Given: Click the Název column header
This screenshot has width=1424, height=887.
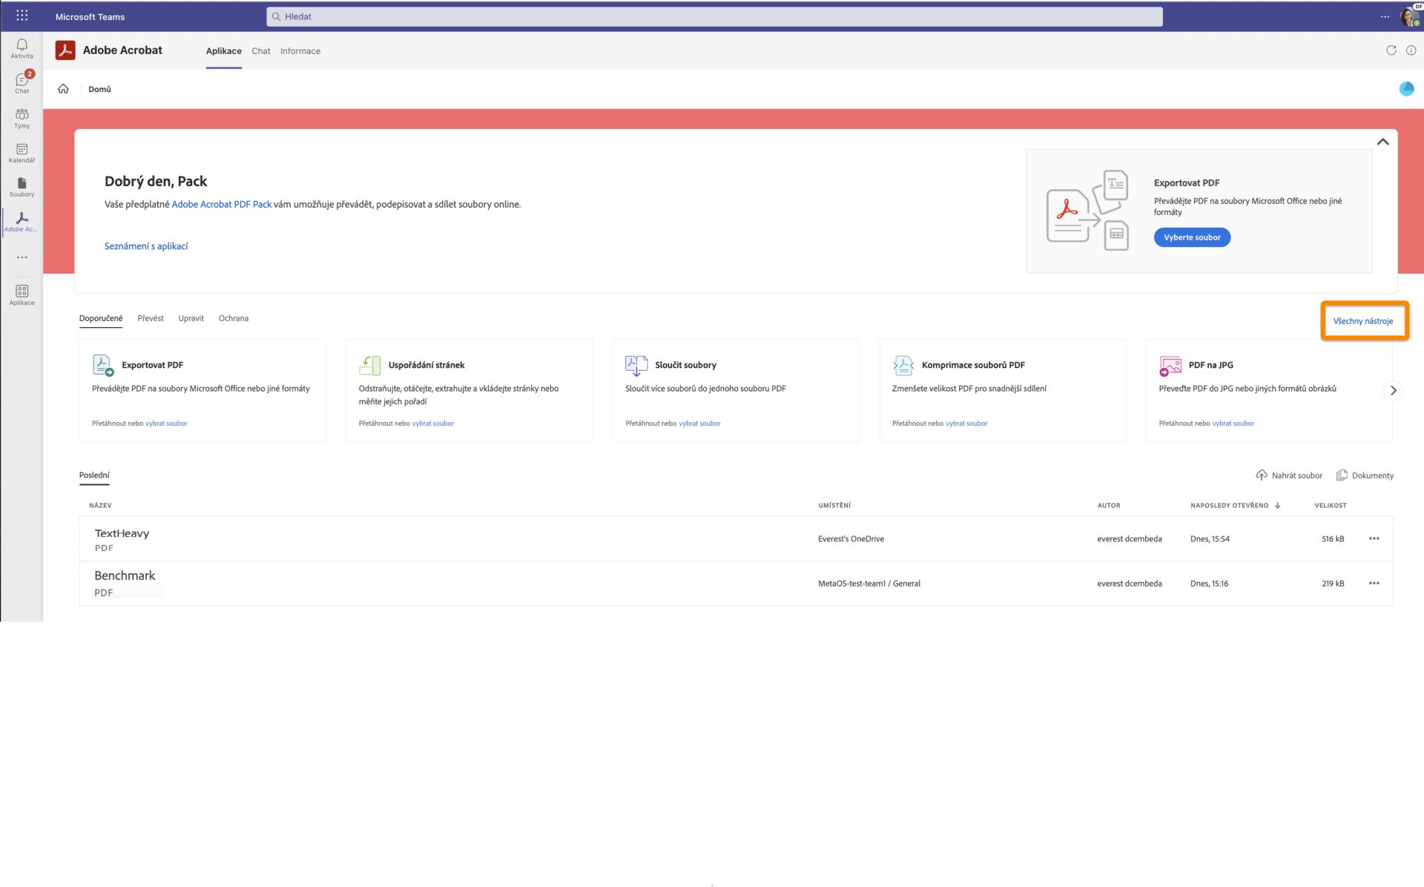Looking at the screenshot, I should 100,505.
